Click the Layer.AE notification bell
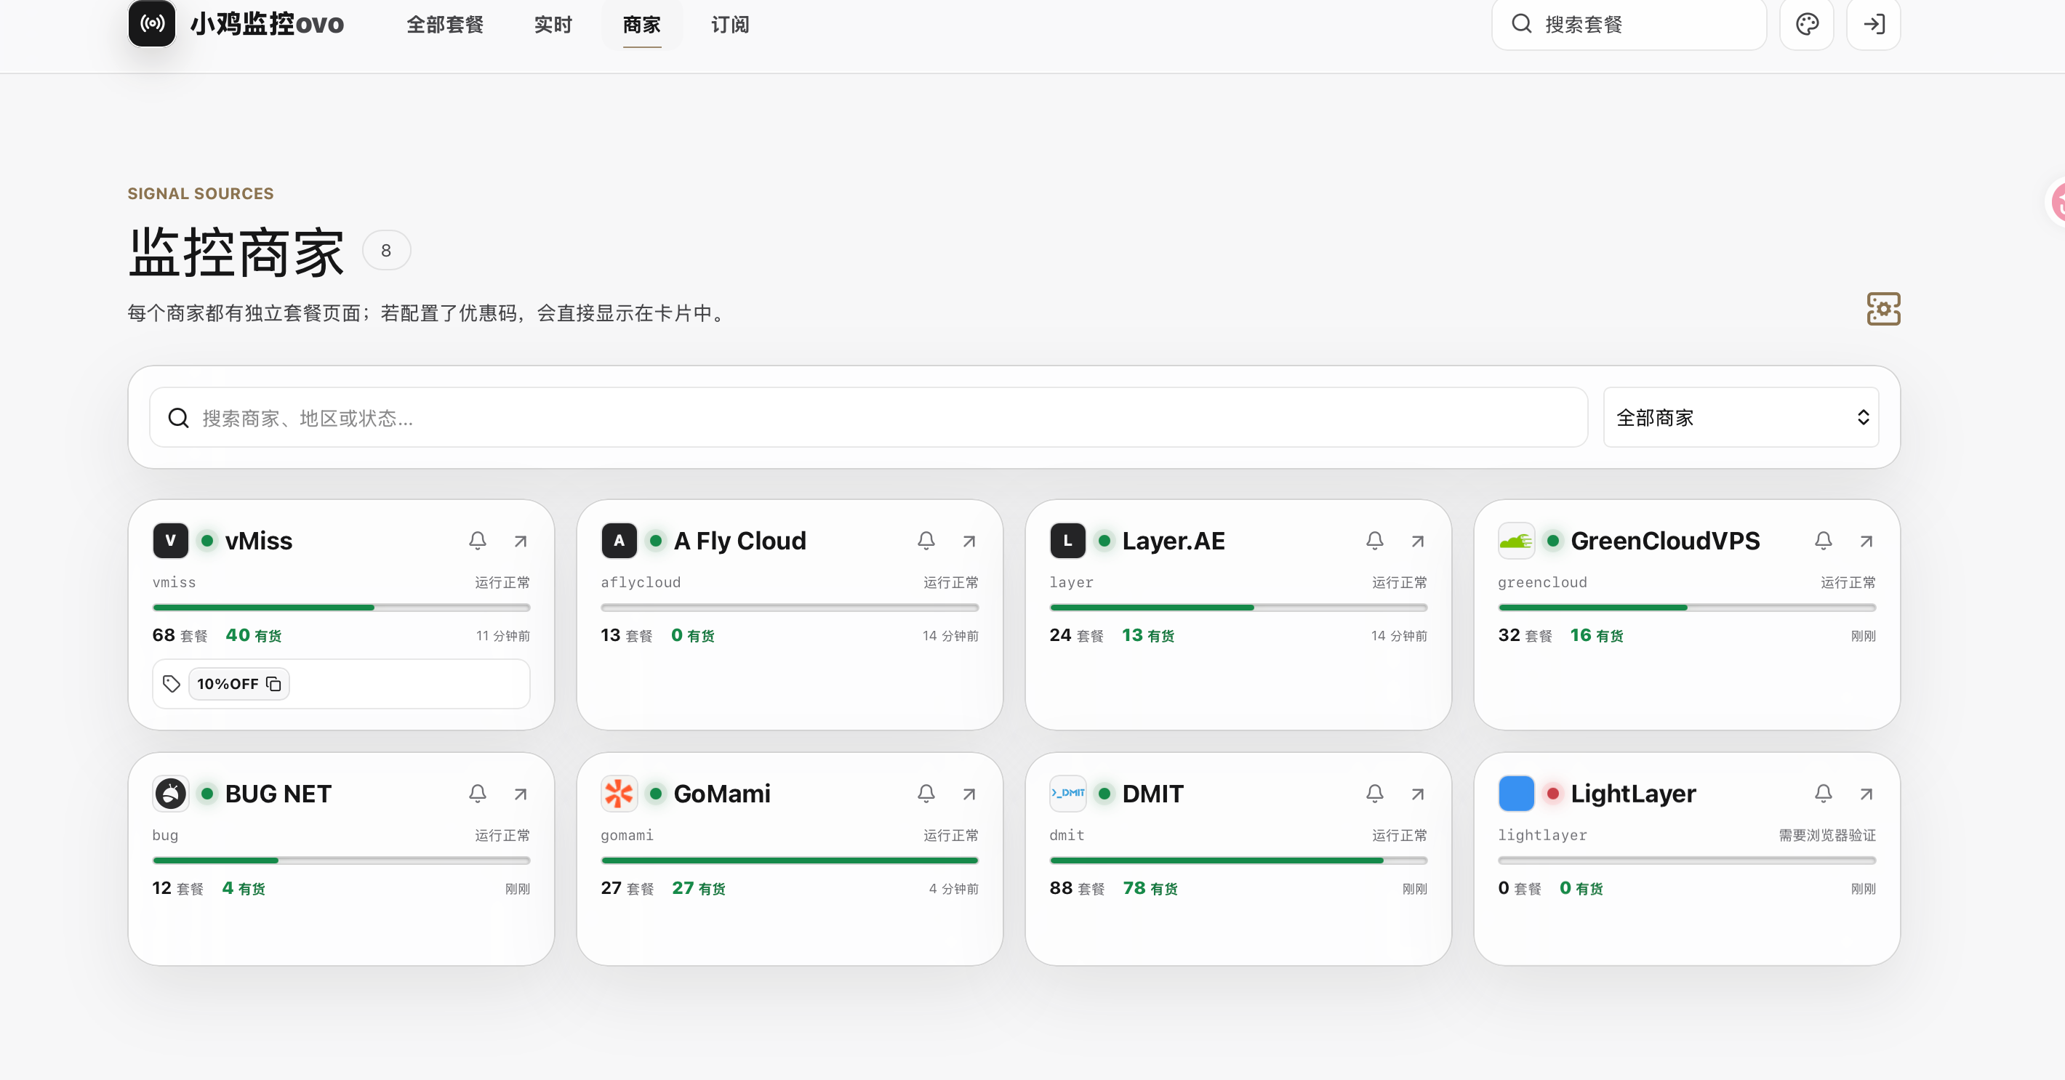This screenshot has height=1080, width=2065. click(x=1375, y=541)
